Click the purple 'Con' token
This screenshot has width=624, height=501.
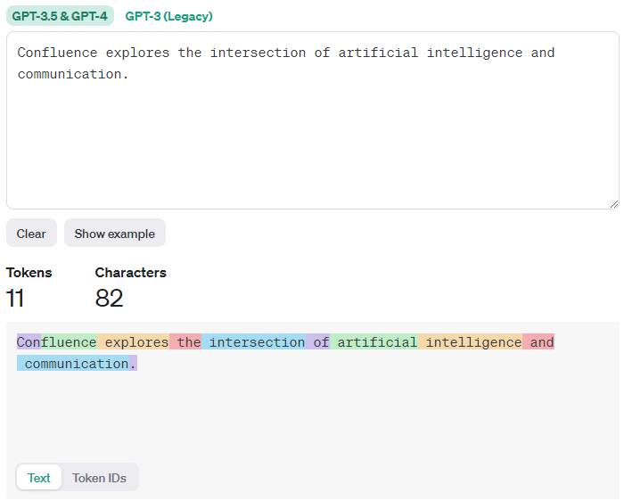[x=29, y=341]
